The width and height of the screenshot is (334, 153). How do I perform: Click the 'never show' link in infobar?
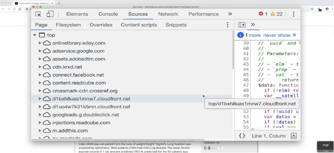tap(277, 35)
